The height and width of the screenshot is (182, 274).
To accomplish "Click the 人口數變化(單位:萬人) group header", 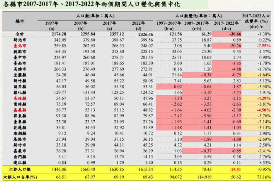I will pyautogui.click(x=199, y=16).
